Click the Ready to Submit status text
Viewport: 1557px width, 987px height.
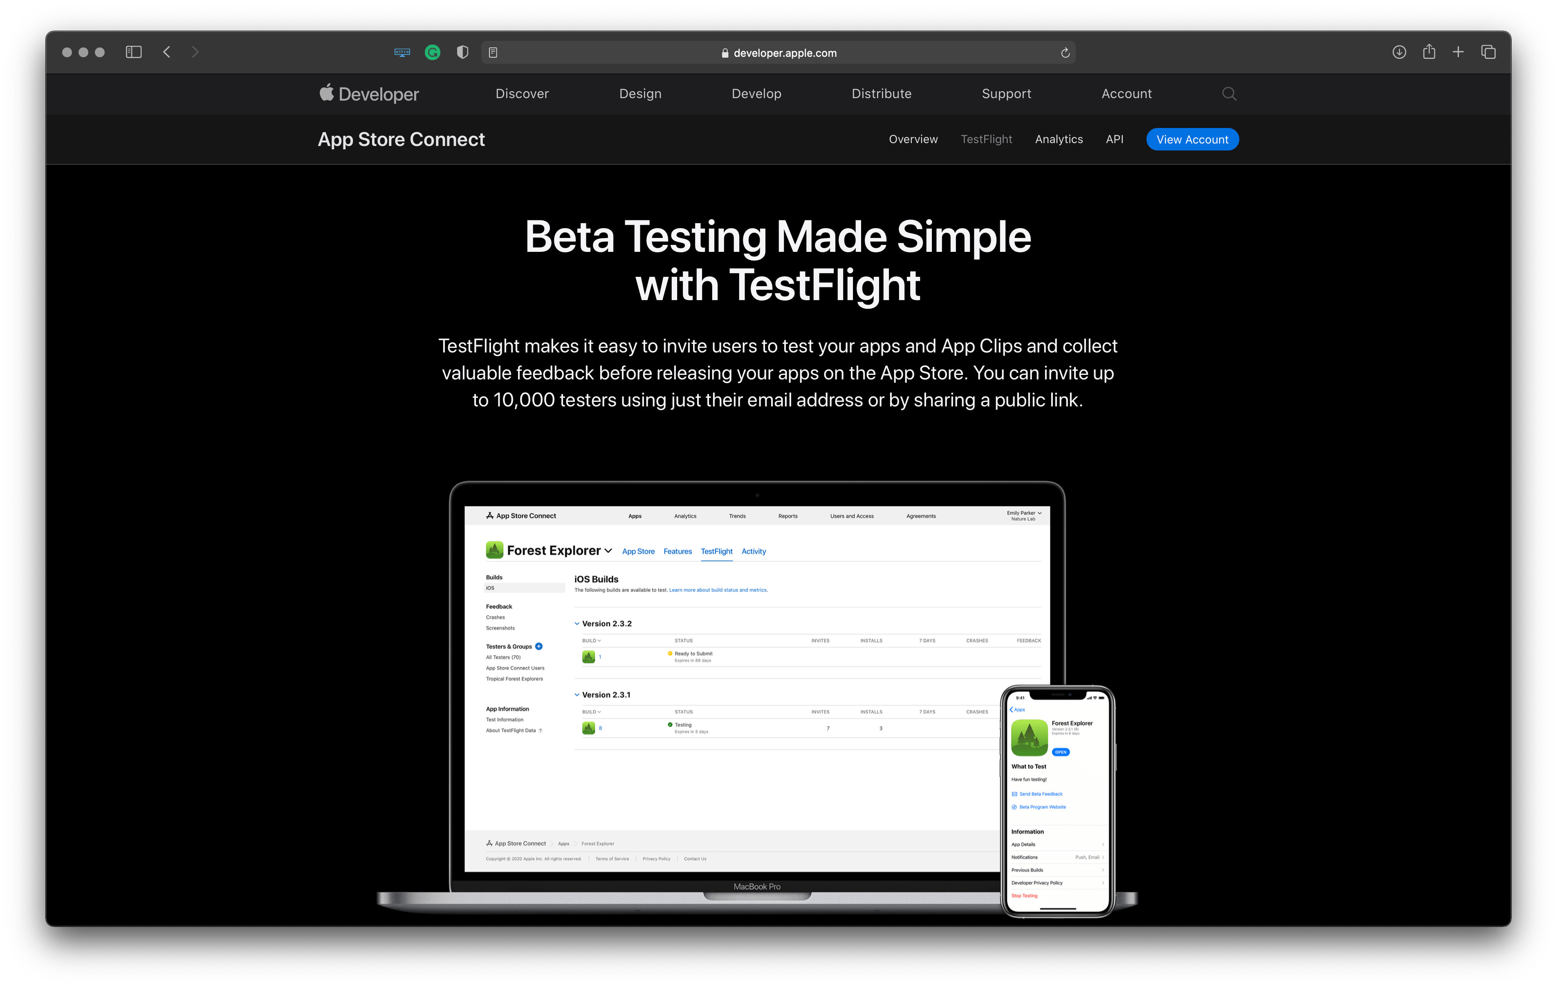[x=693, y=653]
